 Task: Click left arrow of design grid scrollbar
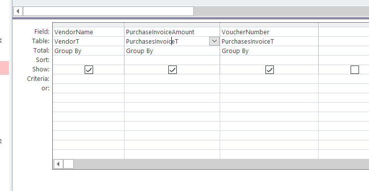pos(58,164)
